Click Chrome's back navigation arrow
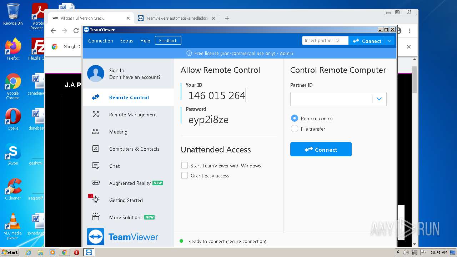 (53, 31)
